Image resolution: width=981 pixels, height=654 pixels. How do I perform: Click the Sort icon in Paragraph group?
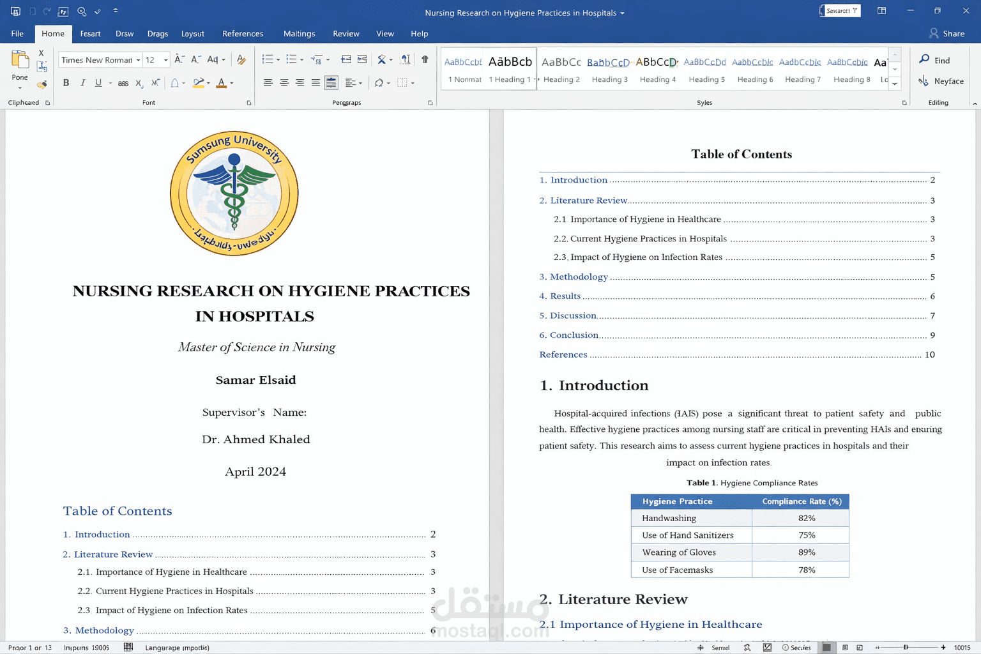click(406, 59)
